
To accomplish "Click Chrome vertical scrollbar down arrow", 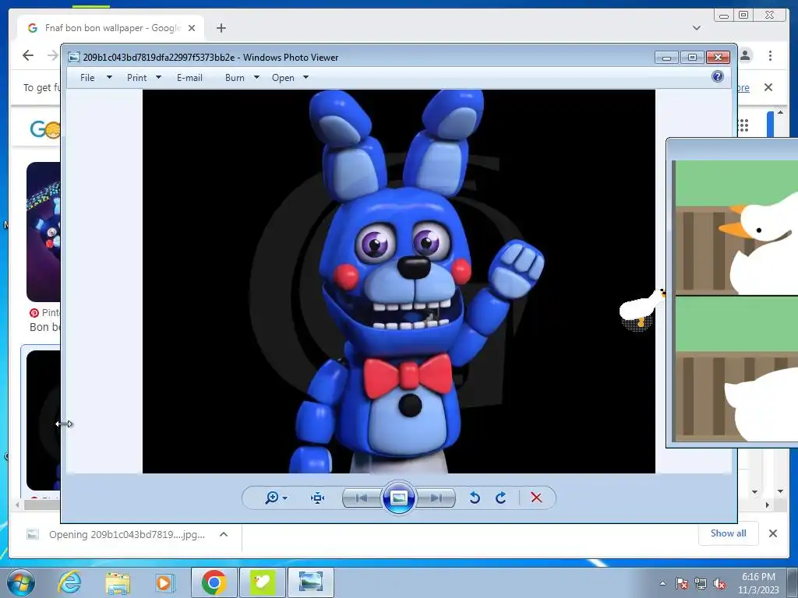I will (780, 491).
